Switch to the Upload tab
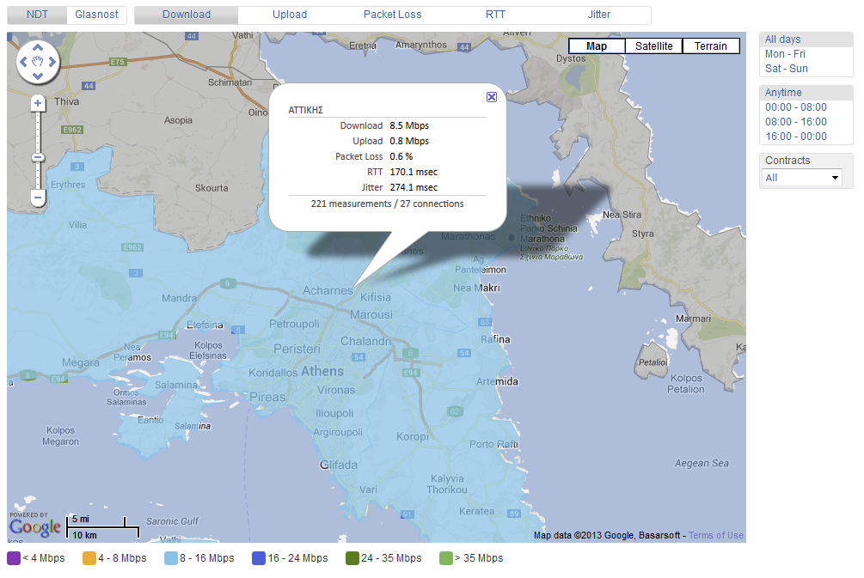The width and height of the screenshot is (864, 578). (x=290, y=15)
